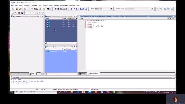Viewport: 185px width, 104px height.
Task: Click the Redo toolbar icon
Action: point(40,9)
